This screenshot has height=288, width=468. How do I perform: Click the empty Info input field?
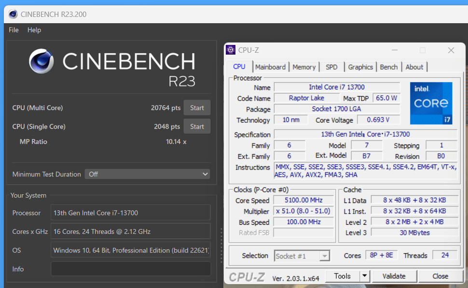(131, 269)
